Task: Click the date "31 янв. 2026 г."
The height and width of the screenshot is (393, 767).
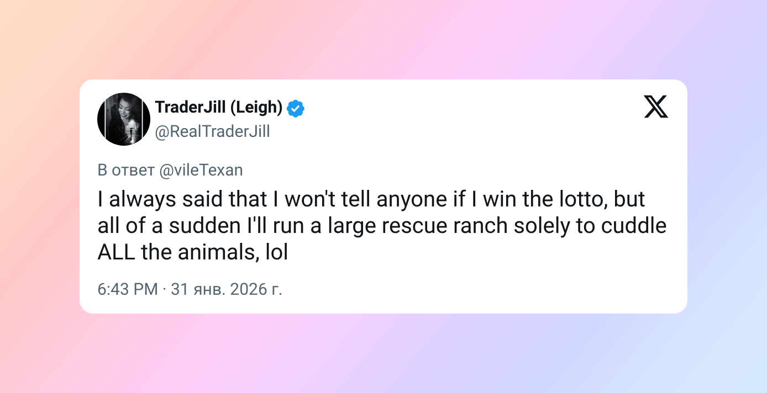Action: [227, 289]
